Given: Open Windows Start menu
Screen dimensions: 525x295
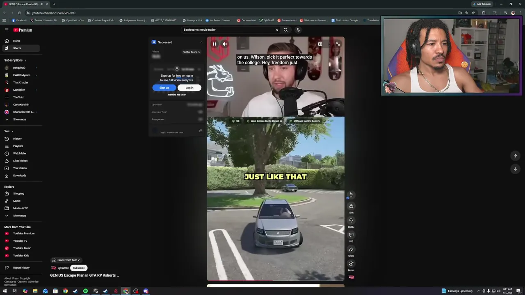Looking at the screenshot, I should 5,291.
